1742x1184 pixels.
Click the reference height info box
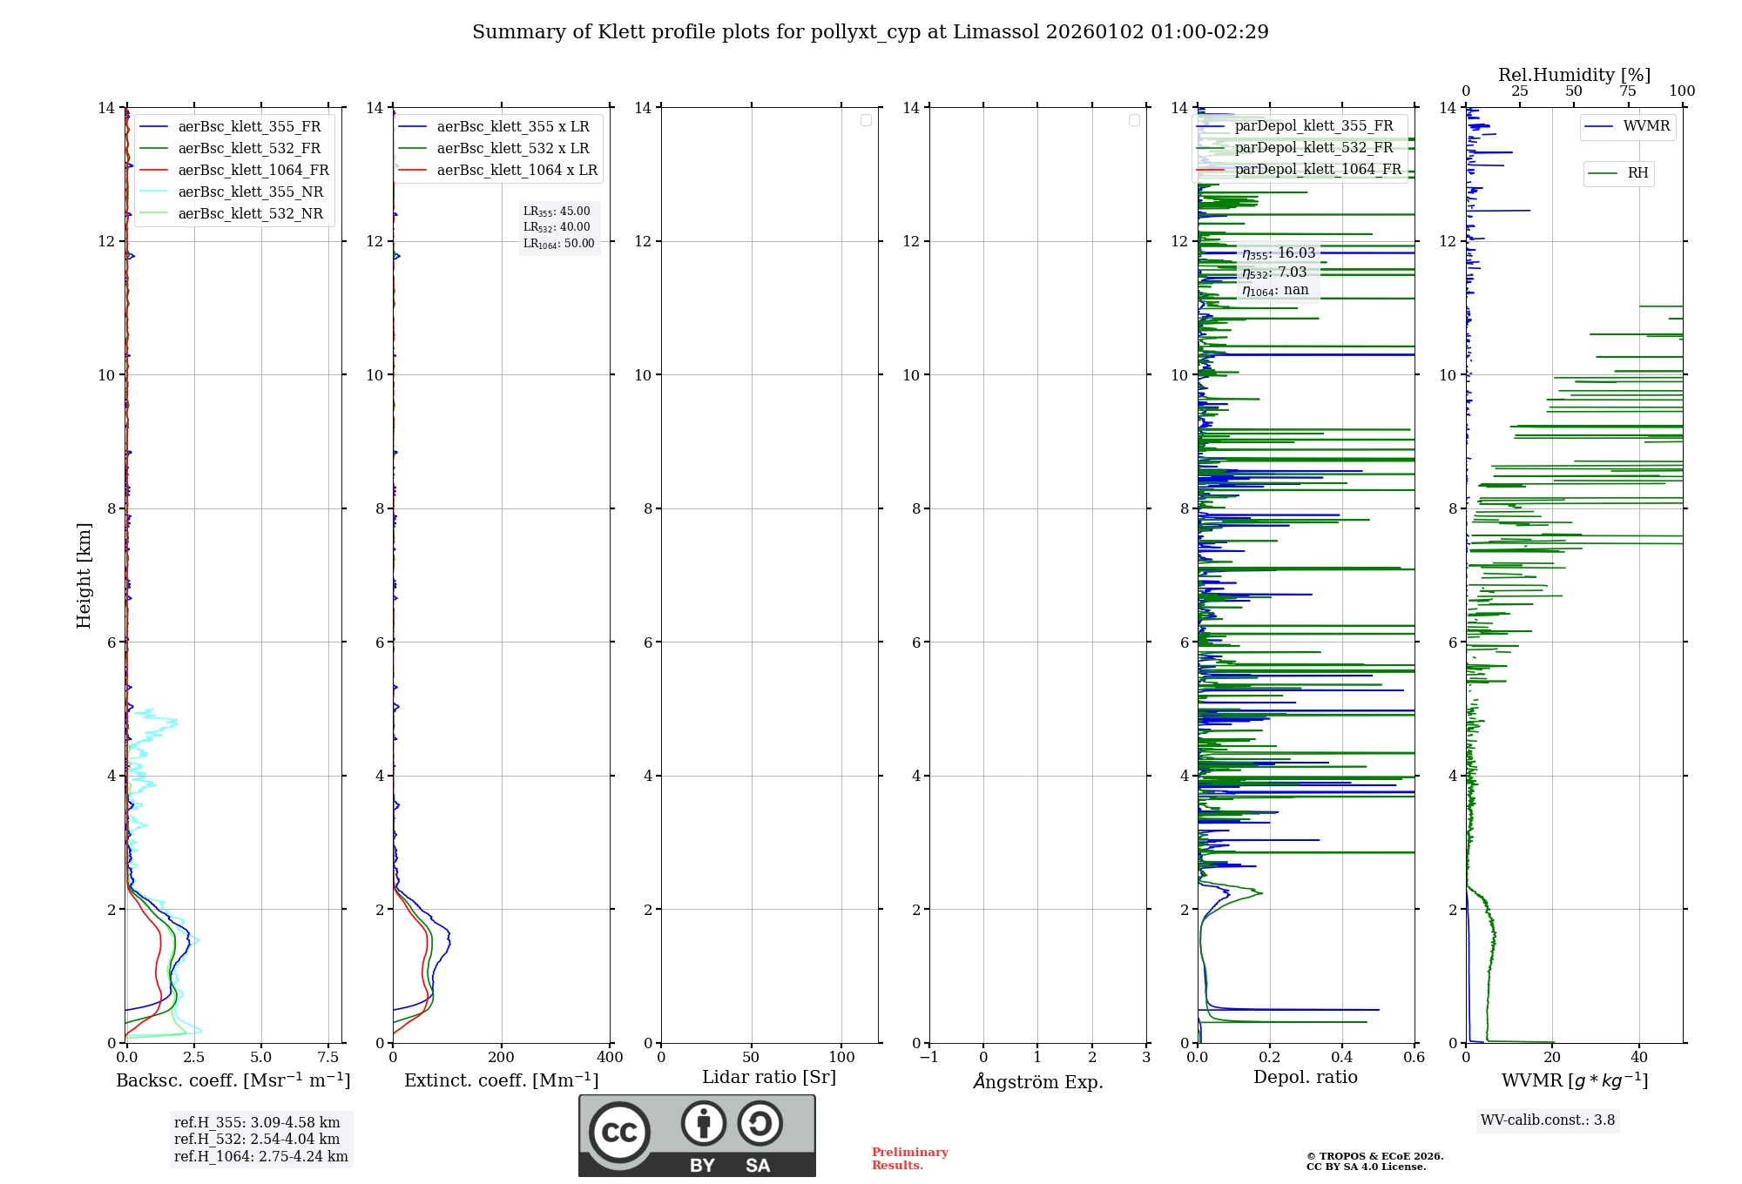tap(260, 1139)
